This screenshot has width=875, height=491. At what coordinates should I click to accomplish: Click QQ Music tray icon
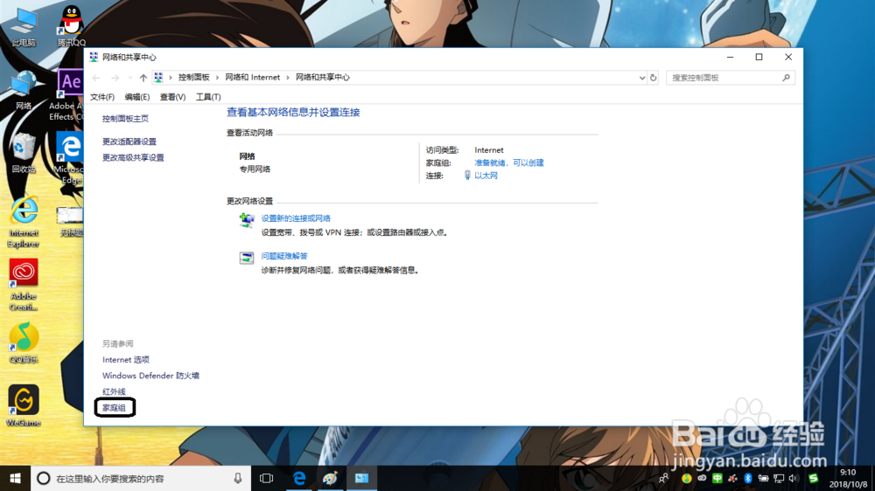(x=686, y=478)
